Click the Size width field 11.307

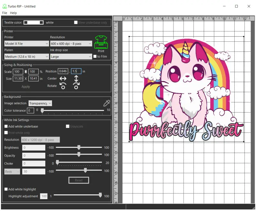pyautogui.click(x=18, y=79)
